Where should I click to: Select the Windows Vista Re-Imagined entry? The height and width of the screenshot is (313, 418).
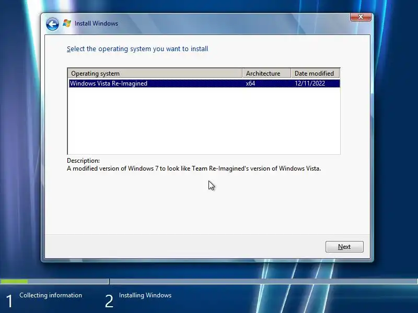tap(204, 83)
